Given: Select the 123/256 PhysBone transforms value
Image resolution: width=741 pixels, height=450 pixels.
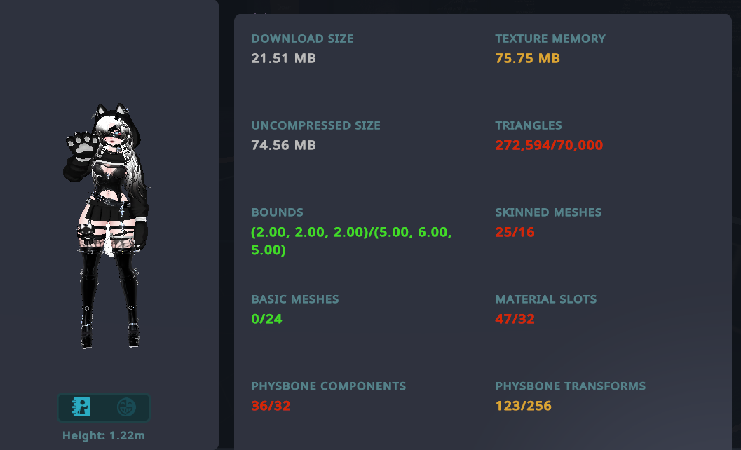Looking at the screenshot, I should [x=523, y=406].
